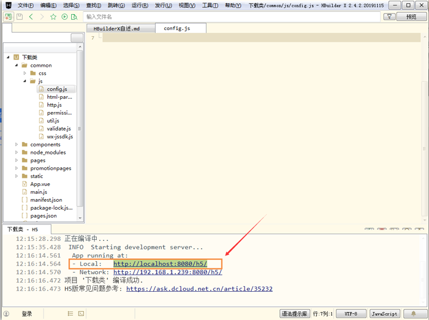The height and width of the screenshot is (320, 429).
Task: Open the 跳转(G) menu
Action: click(x=116, y=6)
